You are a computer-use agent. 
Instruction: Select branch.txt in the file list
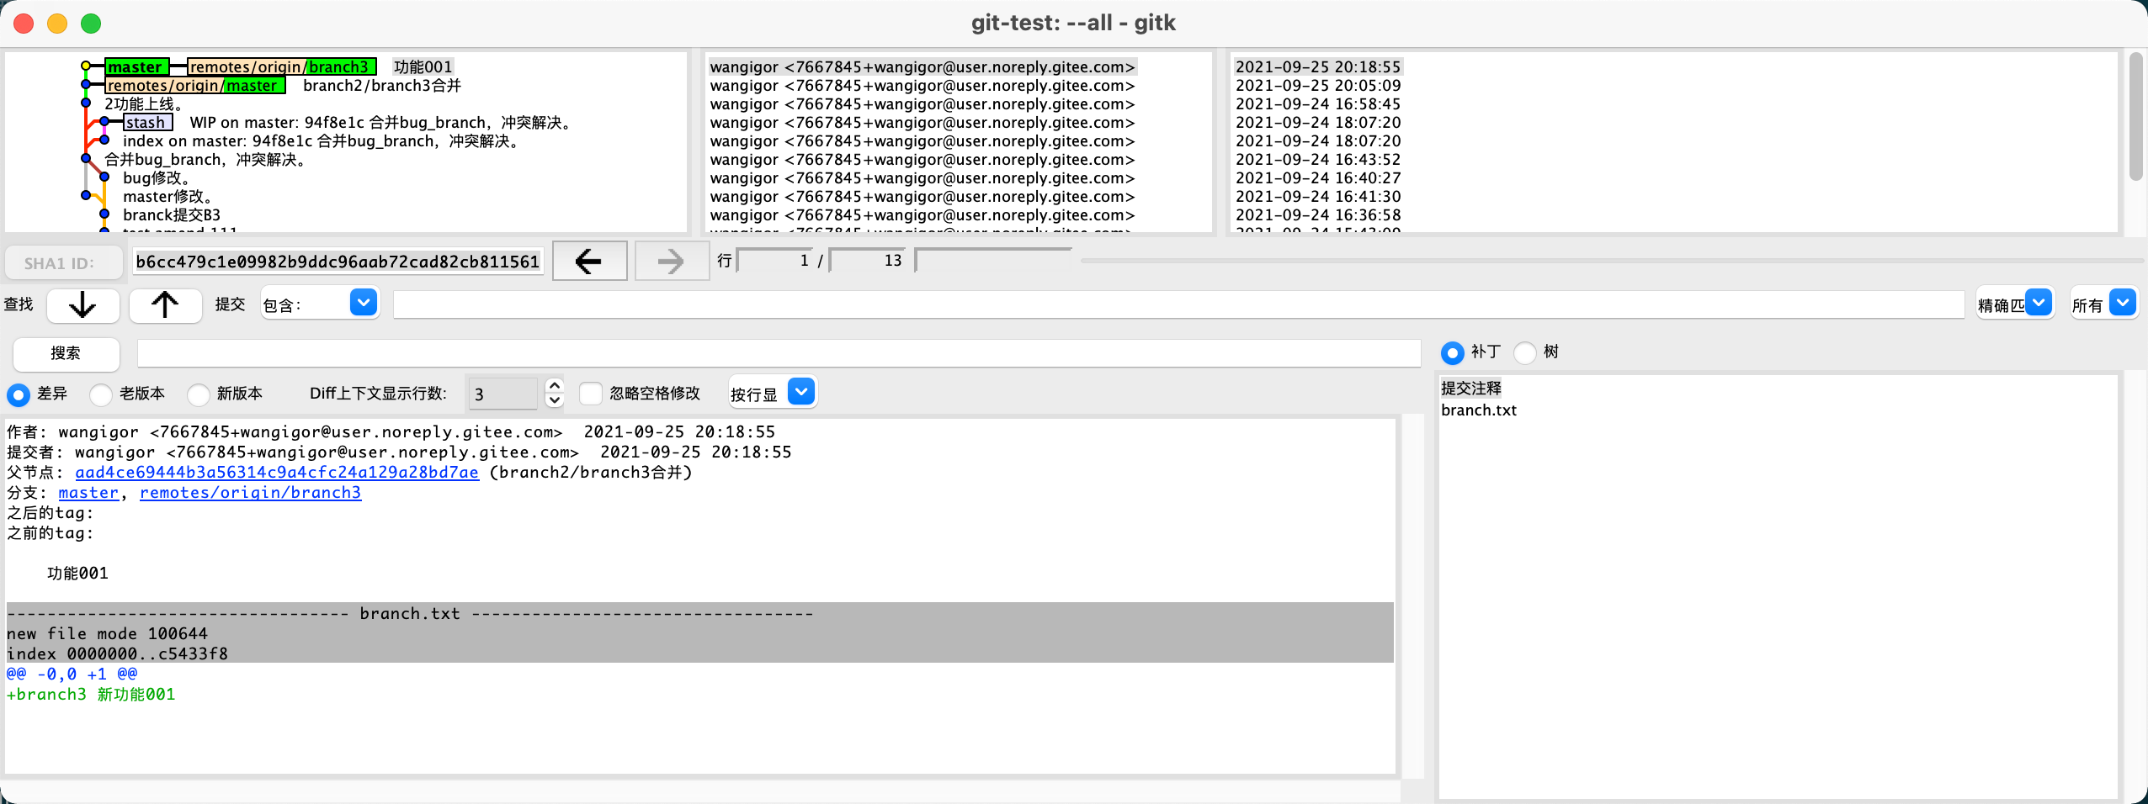pyautogui.click(x=1478, y=410)
